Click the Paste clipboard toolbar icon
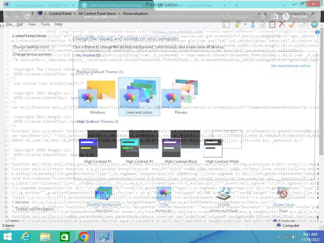This screenshot has width=324, height=243. point(272,24)
